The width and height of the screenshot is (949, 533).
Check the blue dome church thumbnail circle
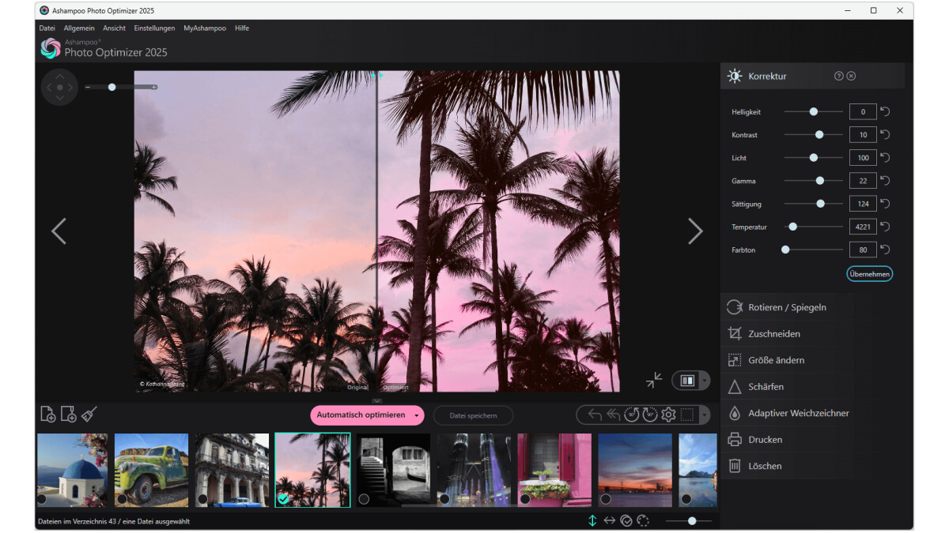pyautogui.click(x=41, y=499)
